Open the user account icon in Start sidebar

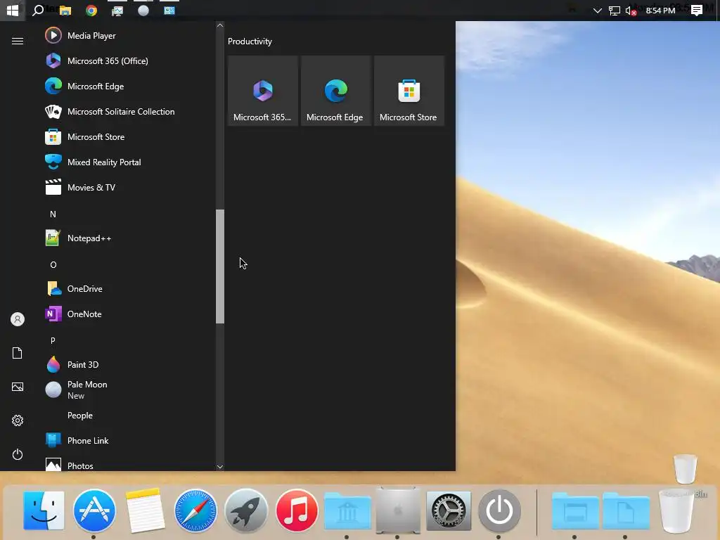click(18, 319)
